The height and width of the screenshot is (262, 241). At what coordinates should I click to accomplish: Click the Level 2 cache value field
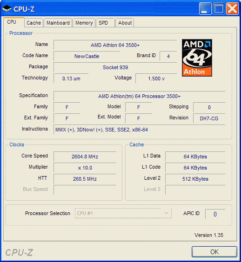tap(195, 179)
